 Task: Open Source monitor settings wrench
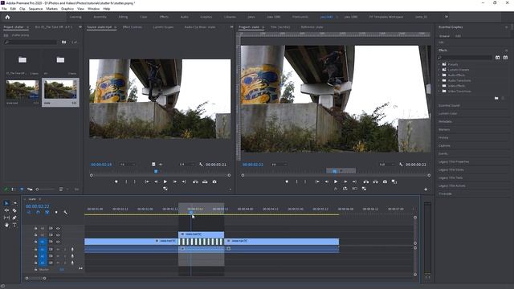(x=201, y=165)
